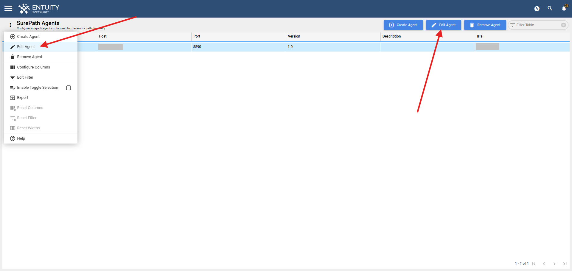
Task: Open the search magnifier icon
Action: pyautogui.click(x=550, y=8)
